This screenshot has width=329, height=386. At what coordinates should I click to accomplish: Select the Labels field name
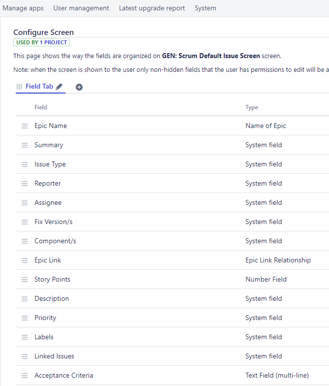(44, 337)
